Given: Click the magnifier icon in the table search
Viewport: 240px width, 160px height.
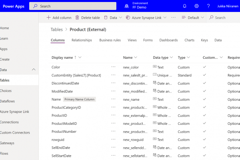Looking at the screenshot, I should 211,18.
